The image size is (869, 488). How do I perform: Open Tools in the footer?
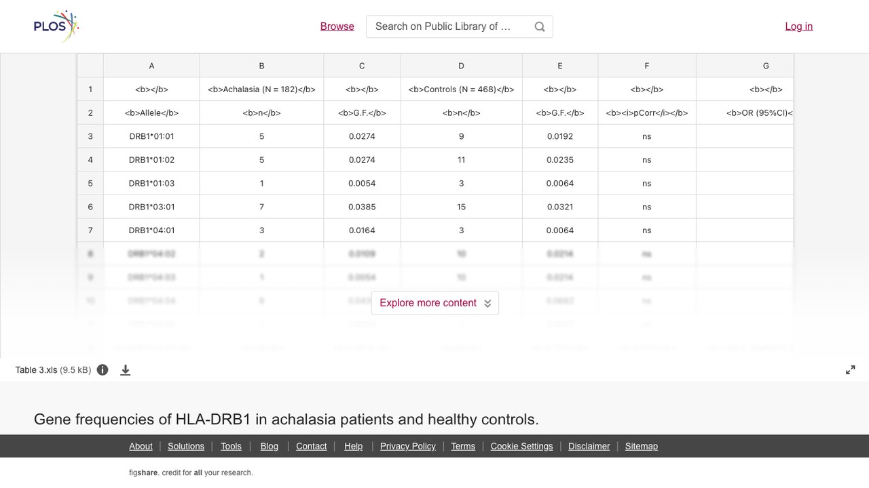pyautogui.click(x=231, y=446)
